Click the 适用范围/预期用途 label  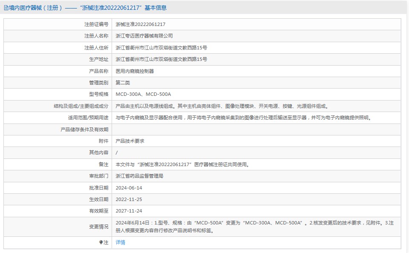pos(88,118)
